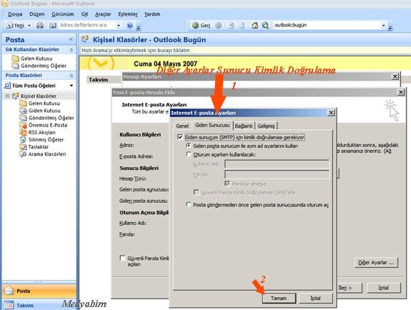
Task: Click the print icon in toolbar
Action: (x=40, y=26)
